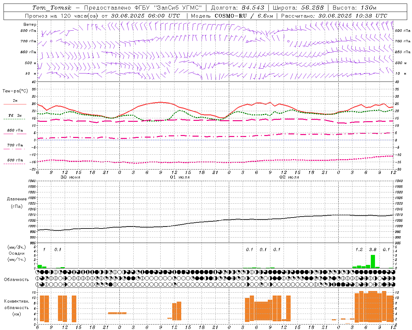Click the date label 02 июля
Image resolution: width=412 pixels, height=330 pixels.
[289, 177]
